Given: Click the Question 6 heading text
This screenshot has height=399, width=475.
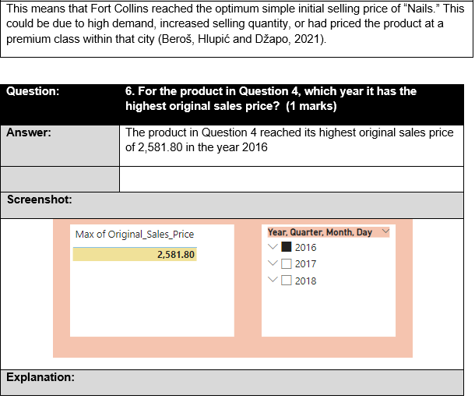Looking at the screenshot, I should (271, 98).
